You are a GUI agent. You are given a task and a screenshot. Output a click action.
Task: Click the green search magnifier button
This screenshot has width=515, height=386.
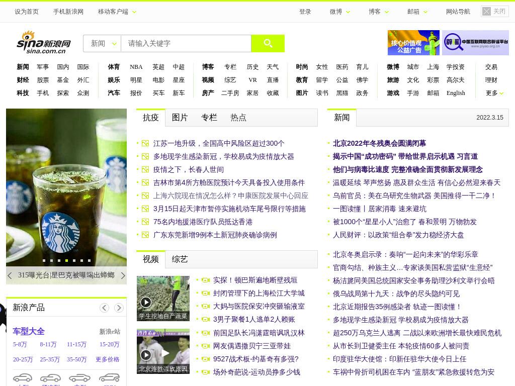tap(268, 43)
